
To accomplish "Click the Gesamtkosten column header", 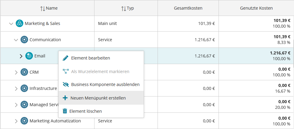I will coord(188,8).
